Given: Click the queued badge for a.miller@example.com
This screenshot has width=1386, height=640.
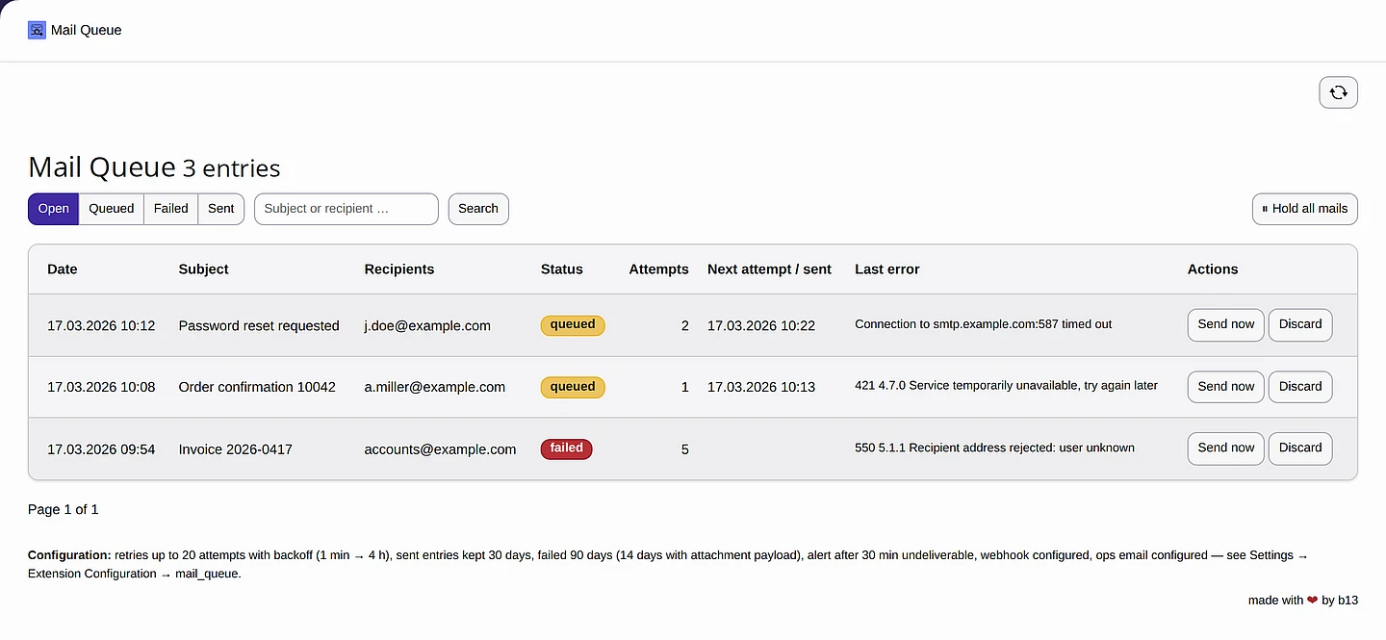Looking at the screenshot, I should pyautogui.click(x=573, y=387).
